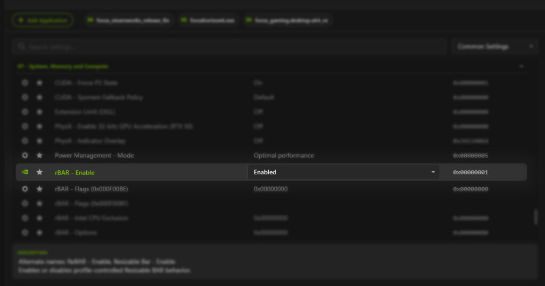Click the gear icon for Power Management - Mode

[25, 156]
